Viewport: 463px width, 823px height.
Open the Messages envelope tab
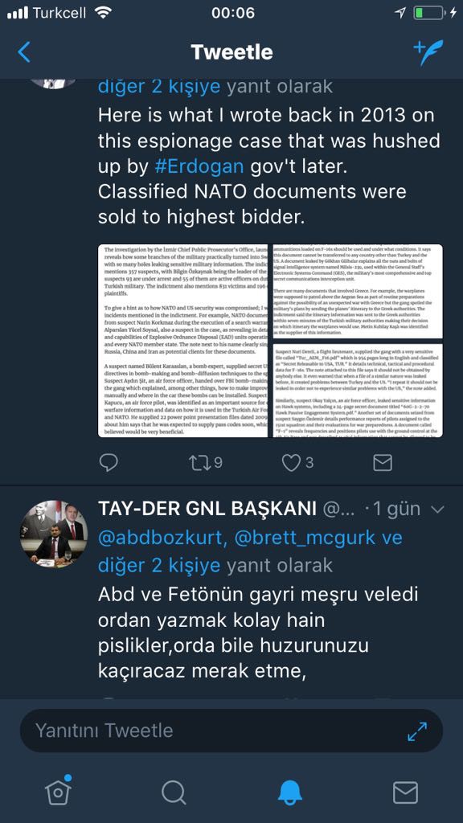click(405, 792)
